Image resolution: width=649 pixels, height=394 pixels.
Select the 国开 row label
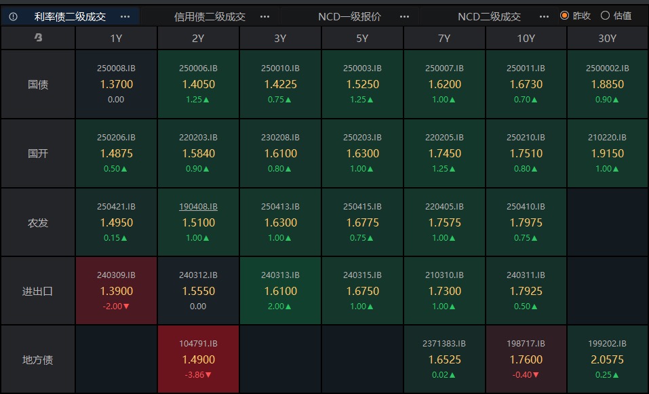pyautogui.click(x=38, y=153)
